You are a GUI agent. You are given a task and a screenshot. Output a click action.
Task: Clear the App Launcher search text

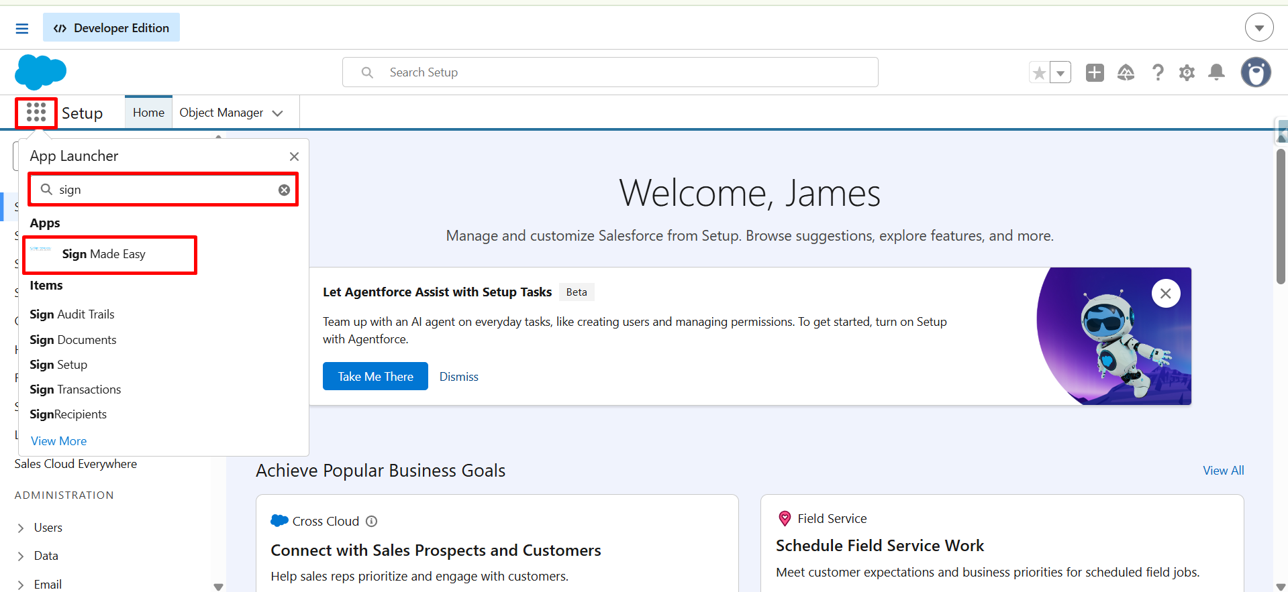(x=285, y=190)
